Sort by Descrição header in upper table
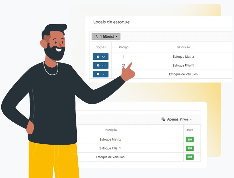Screen dimensions: 234x178 coord(183,47)
